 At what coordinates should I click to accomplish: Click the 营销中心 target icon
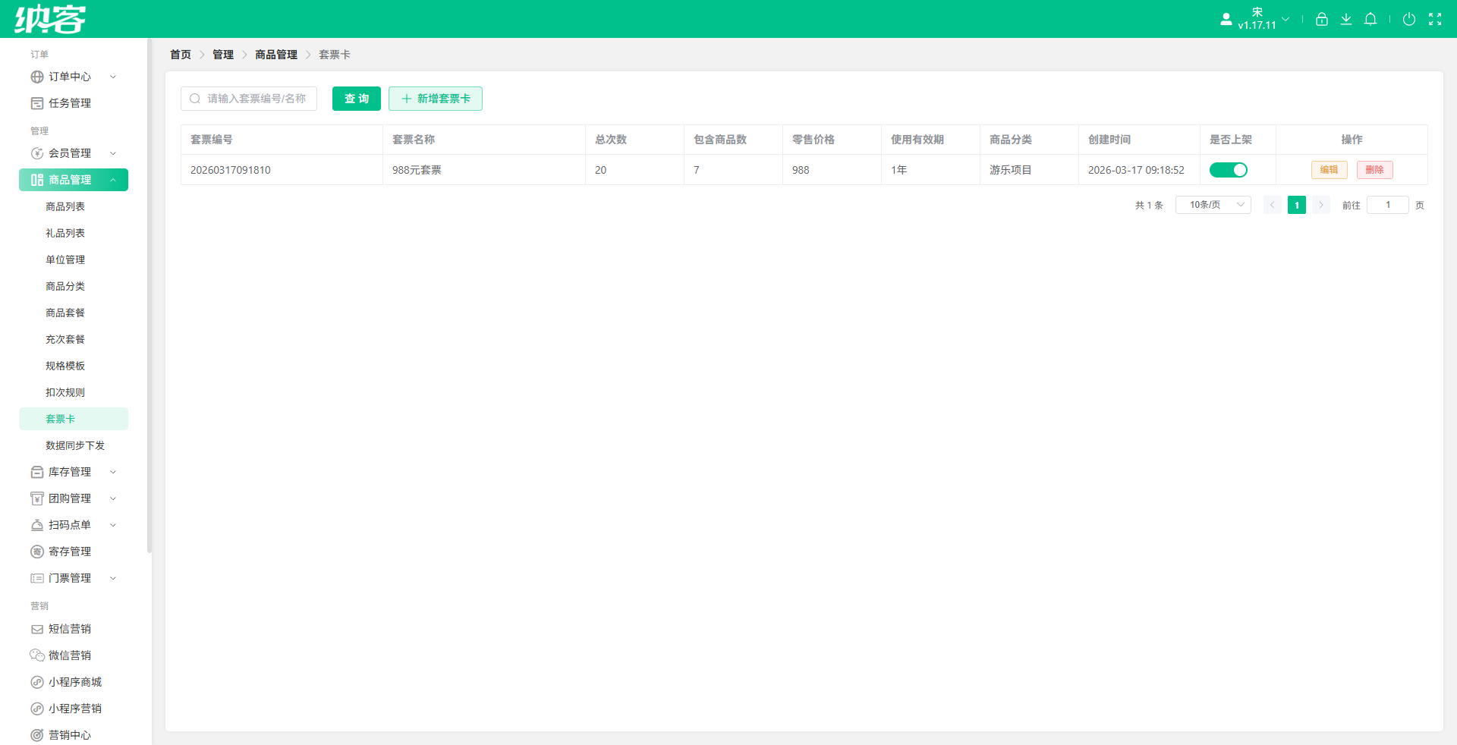[37, 735]
